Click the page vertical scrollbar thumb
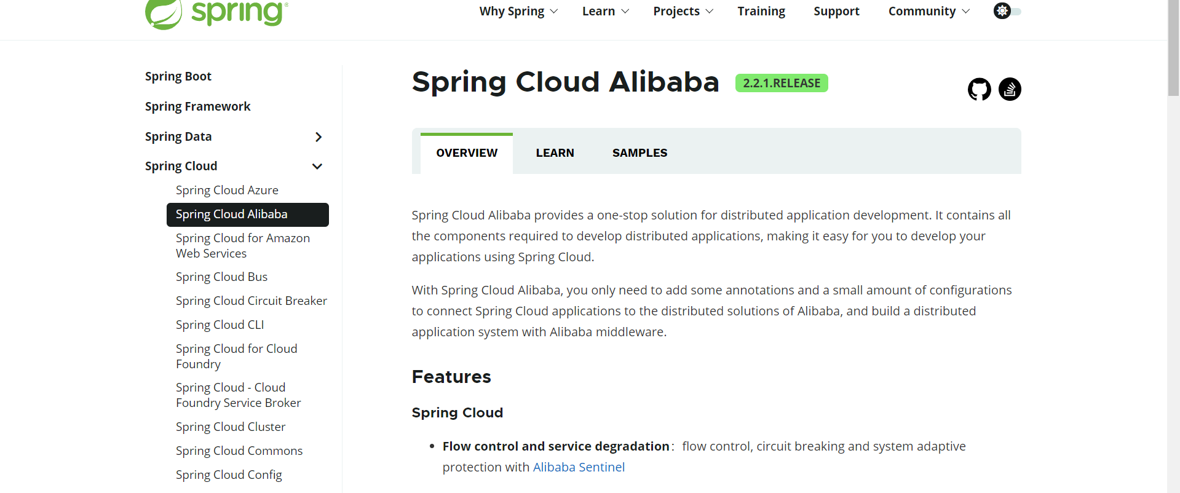Screen dimensions: 1180x493 pos(1173,48)
